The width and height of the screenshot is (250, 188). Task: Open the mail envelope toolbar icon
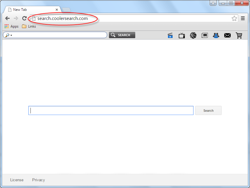point(227,35)
